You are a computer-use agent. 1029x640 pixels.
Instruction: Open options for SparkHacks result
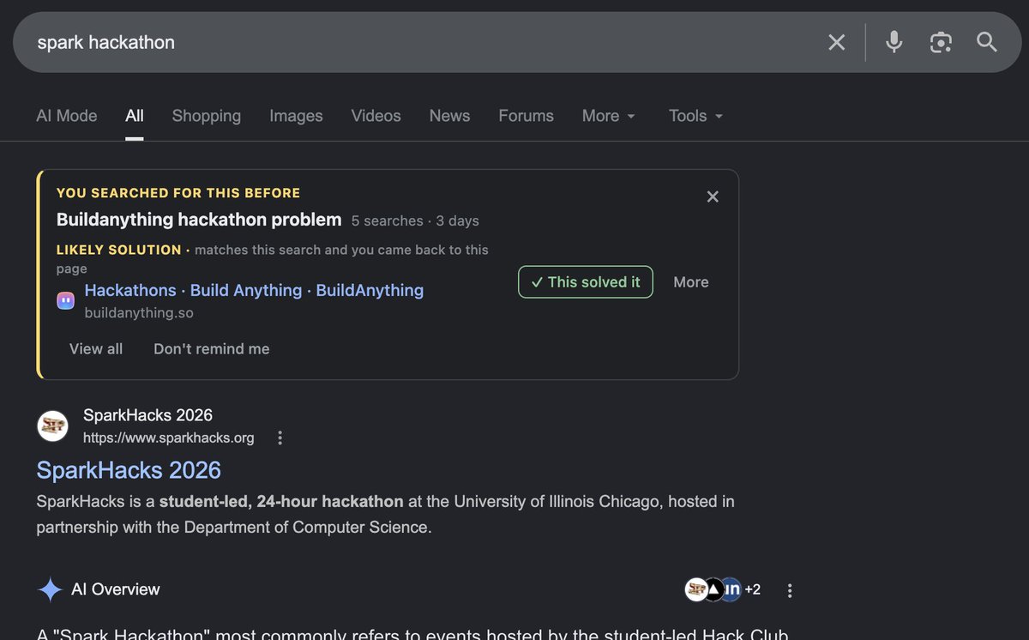coord(280,438)
